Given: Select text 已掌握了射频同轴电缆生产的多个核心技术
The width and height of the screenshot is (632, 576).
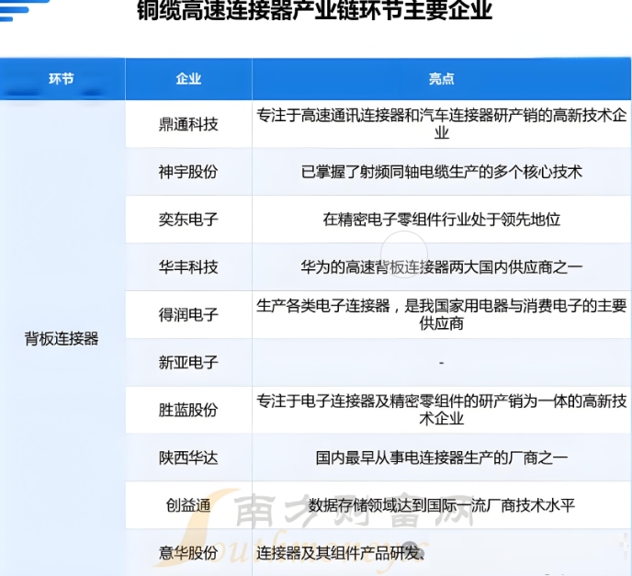Looking at the screenshot, I should click(441, 172).
